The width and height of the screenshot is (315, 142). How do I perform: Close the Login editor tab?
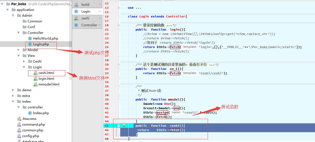coord(100,11)
